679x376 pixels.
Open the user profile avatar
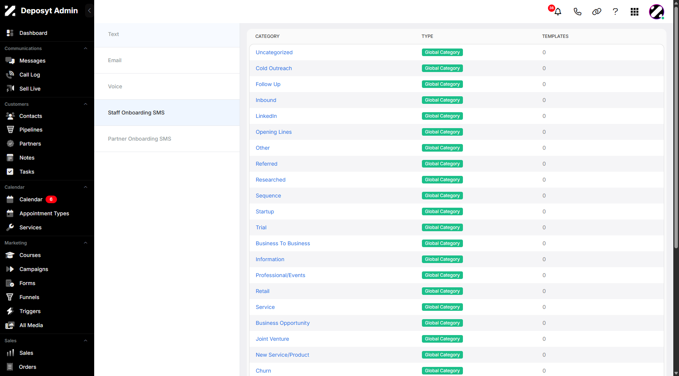(x=657, y=12)
